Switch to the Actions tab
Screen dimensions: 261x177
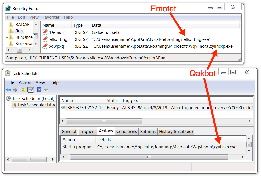pyautogui.click(x=106, y=131)
